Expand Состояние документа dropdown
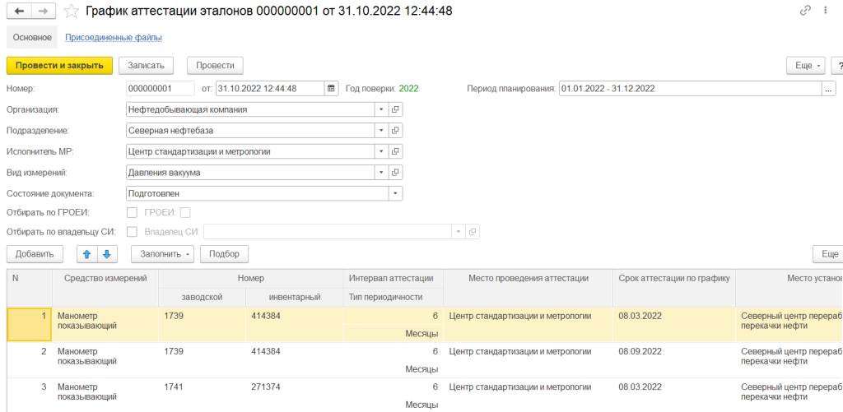 (395, 193)
